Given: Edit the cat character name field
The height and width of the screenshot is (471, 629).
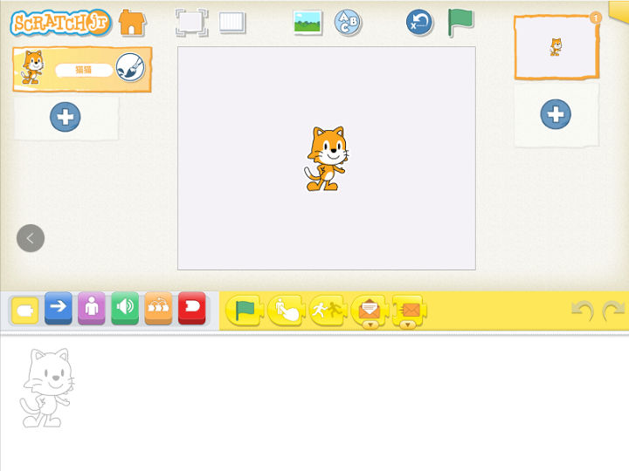Looking at the screenshot, I should (x=84, y=70).
